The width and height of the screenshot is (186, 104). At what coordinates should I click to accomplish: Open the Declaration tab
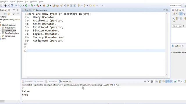coord(51,81)
